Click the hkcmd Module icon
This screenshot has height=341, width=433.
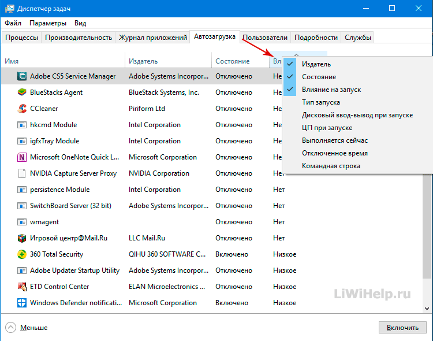pyautogui.click(x=22, y=125)
